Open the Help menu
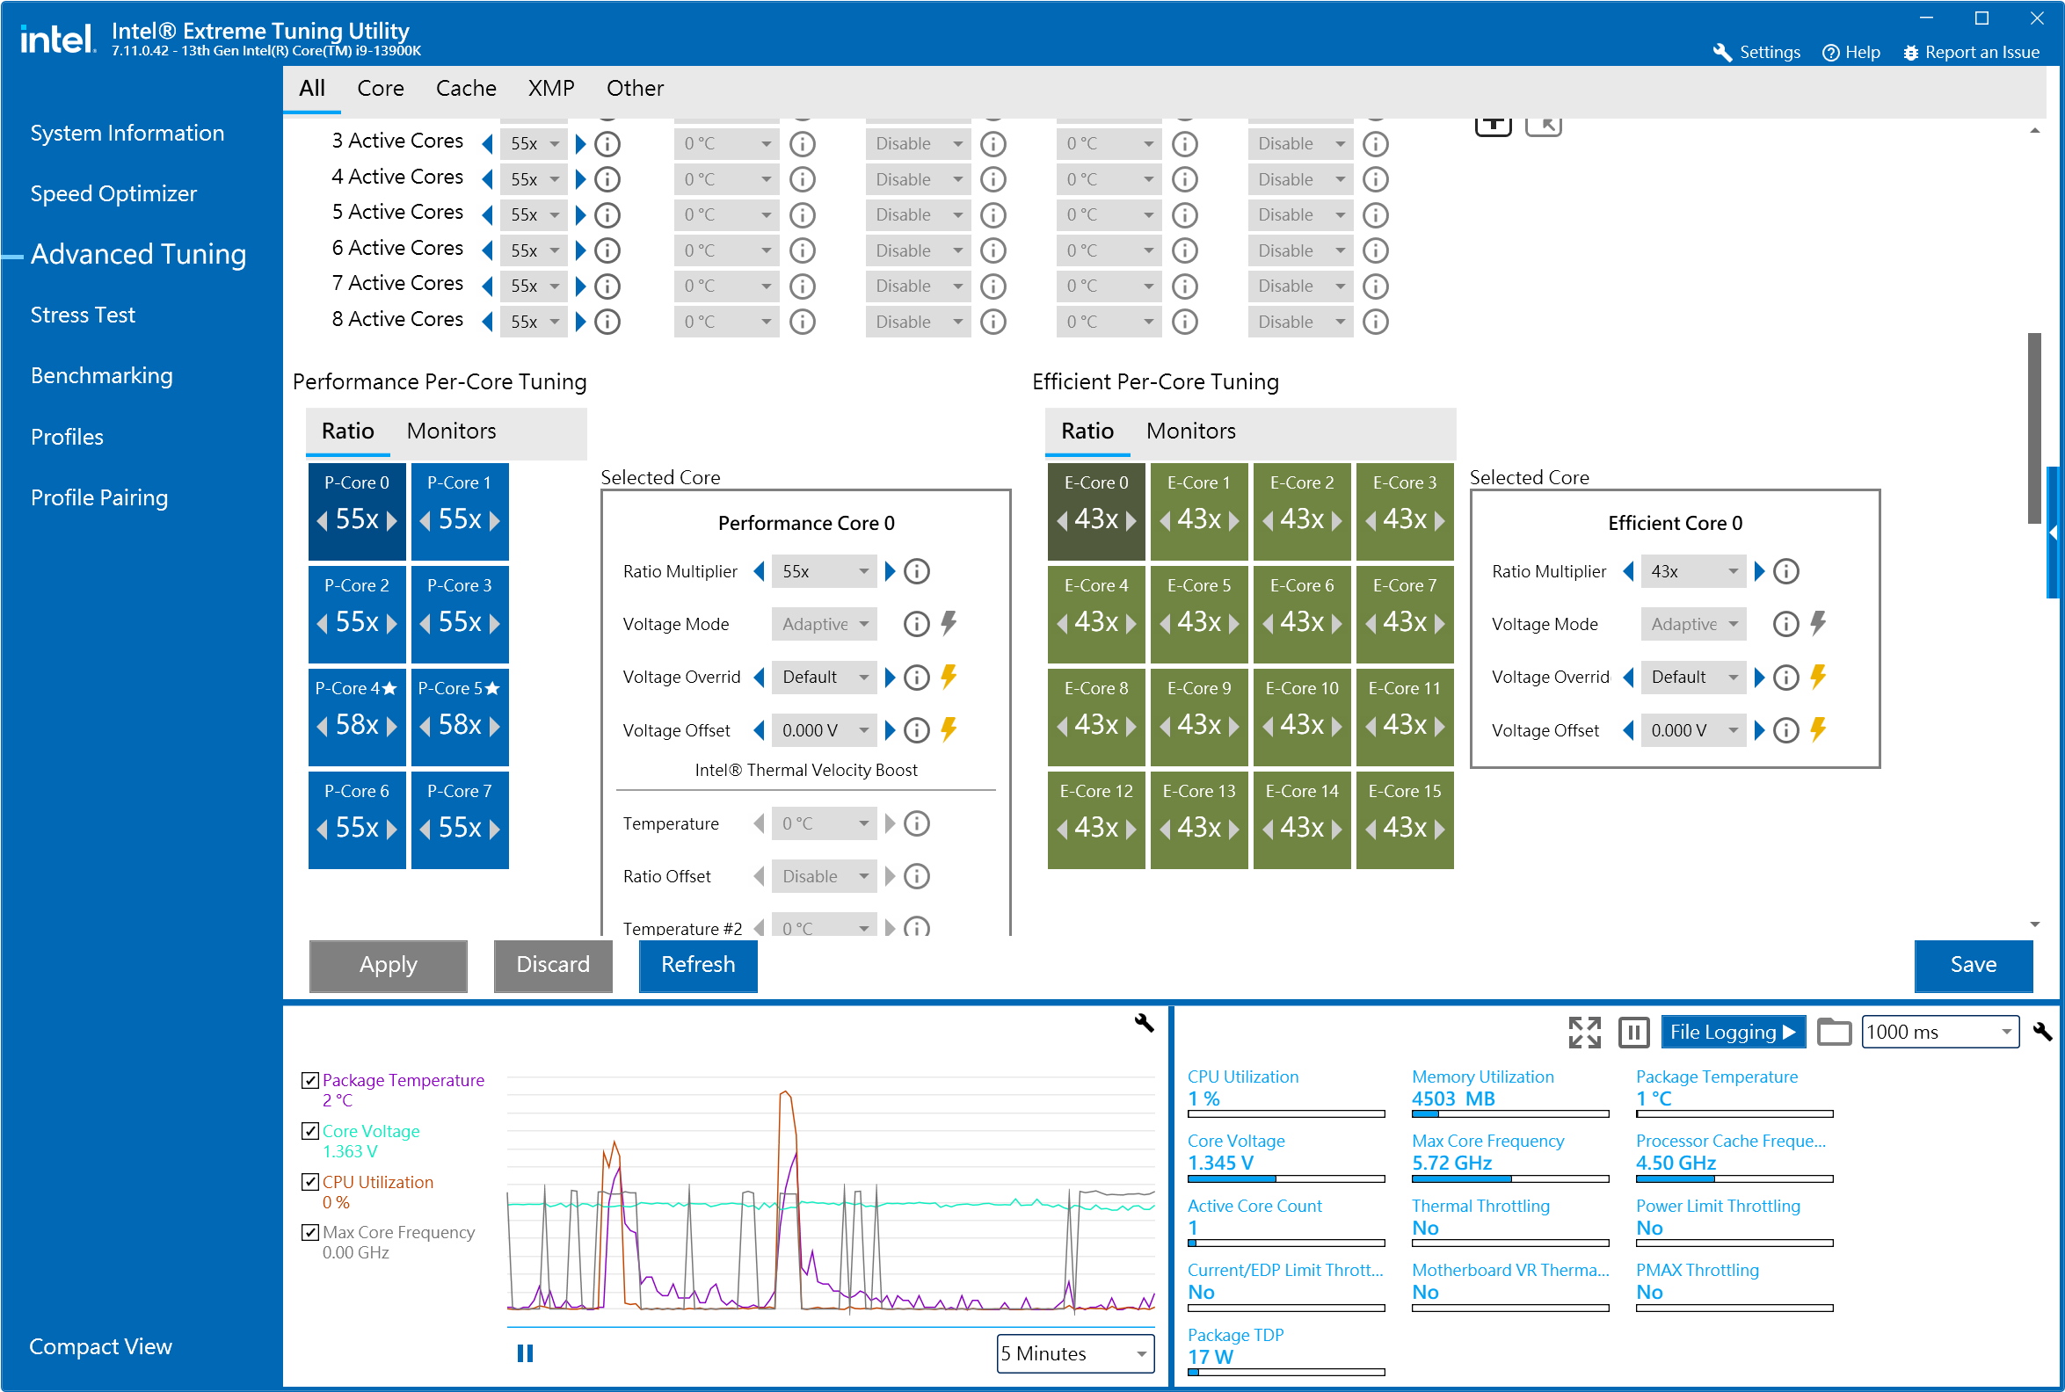 1851,53
